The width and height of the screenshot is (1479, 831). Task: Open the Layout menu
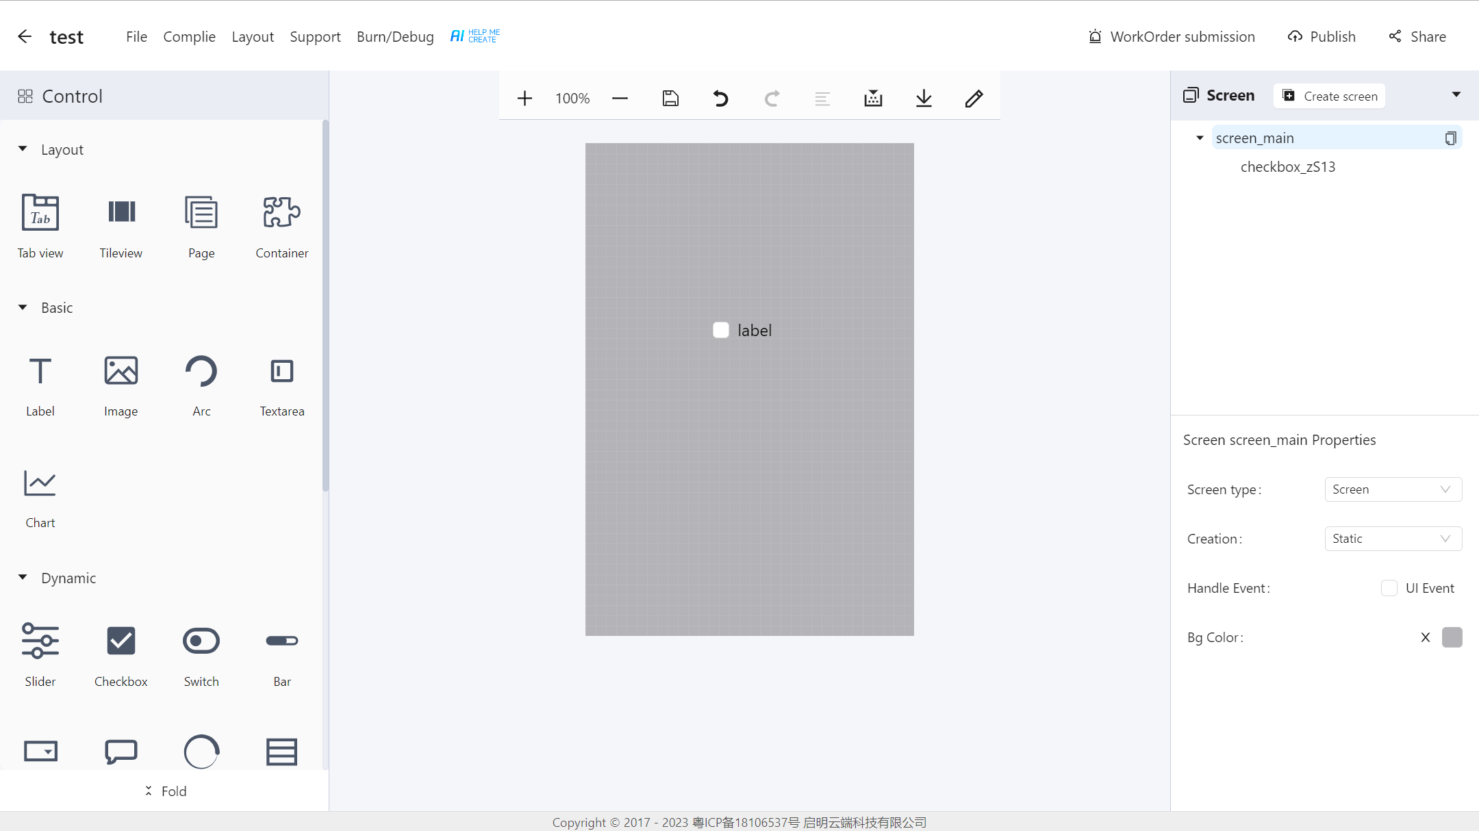(x=253, y=36)
